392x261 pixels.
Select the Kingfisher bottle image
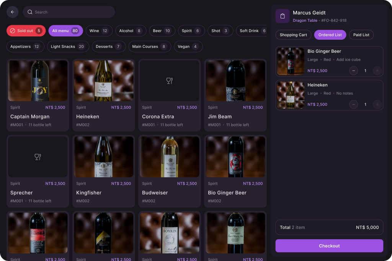click(x=104, y=157)
